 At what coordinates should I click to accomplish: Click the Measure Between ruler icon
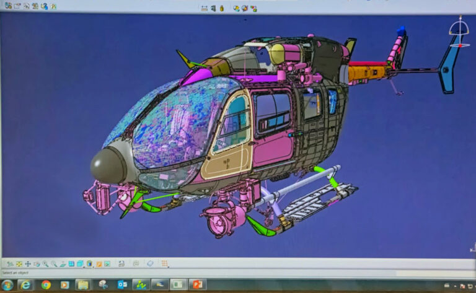coord(205,9)
